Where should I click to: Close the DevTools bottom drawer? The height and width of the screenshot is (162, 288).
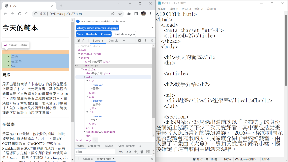(x=152, y=159)
